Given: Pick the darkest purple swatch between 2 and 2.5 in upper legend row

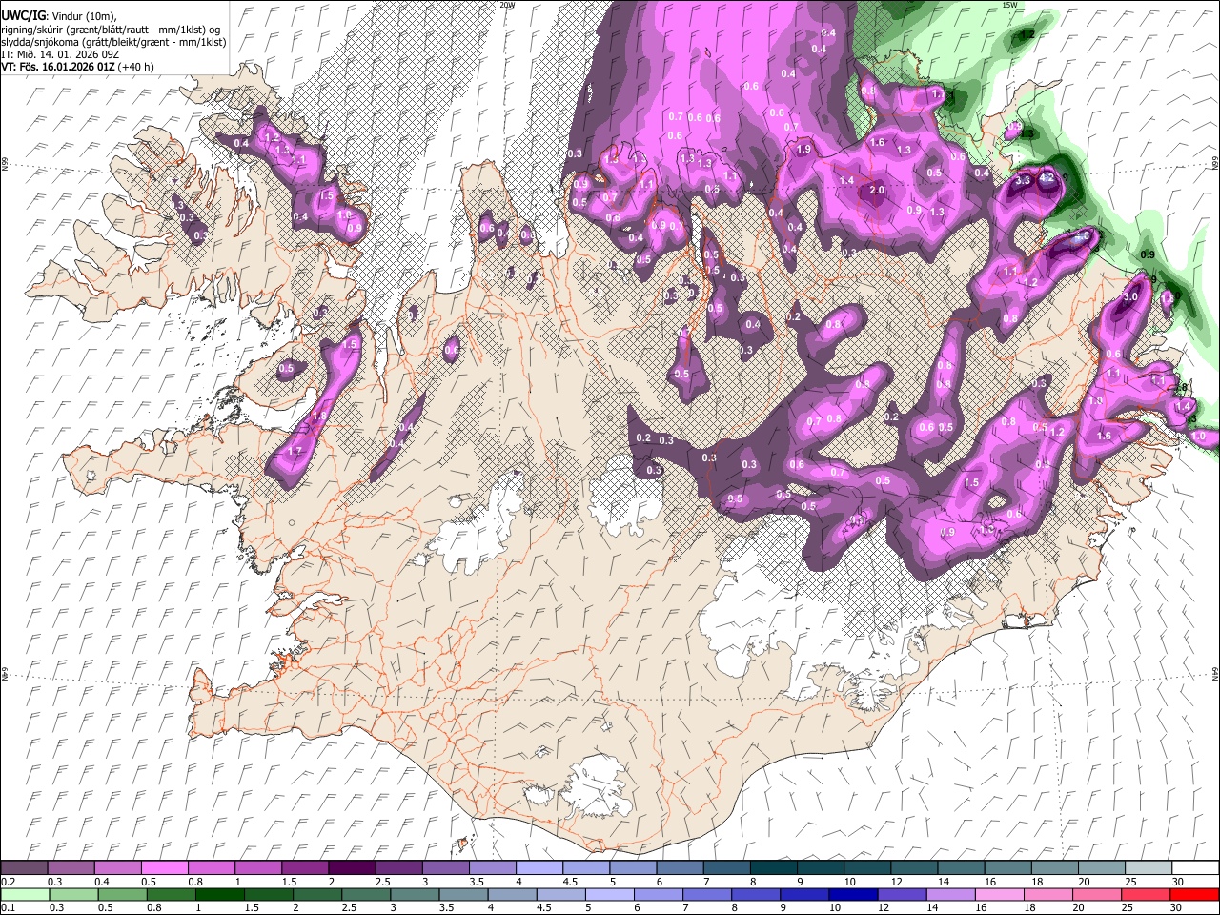Looking at the screenshot, I should 352,868.
